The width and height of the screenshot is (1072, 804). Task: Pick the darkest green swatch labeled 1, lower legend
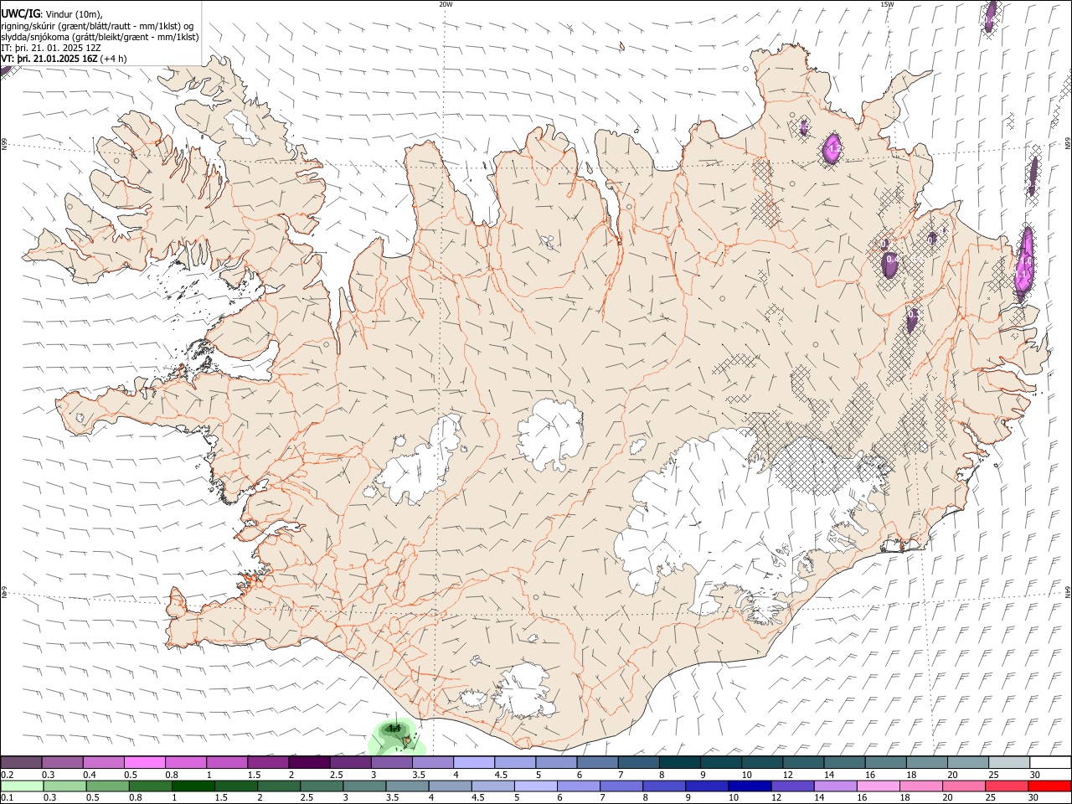tap(193, 786)
